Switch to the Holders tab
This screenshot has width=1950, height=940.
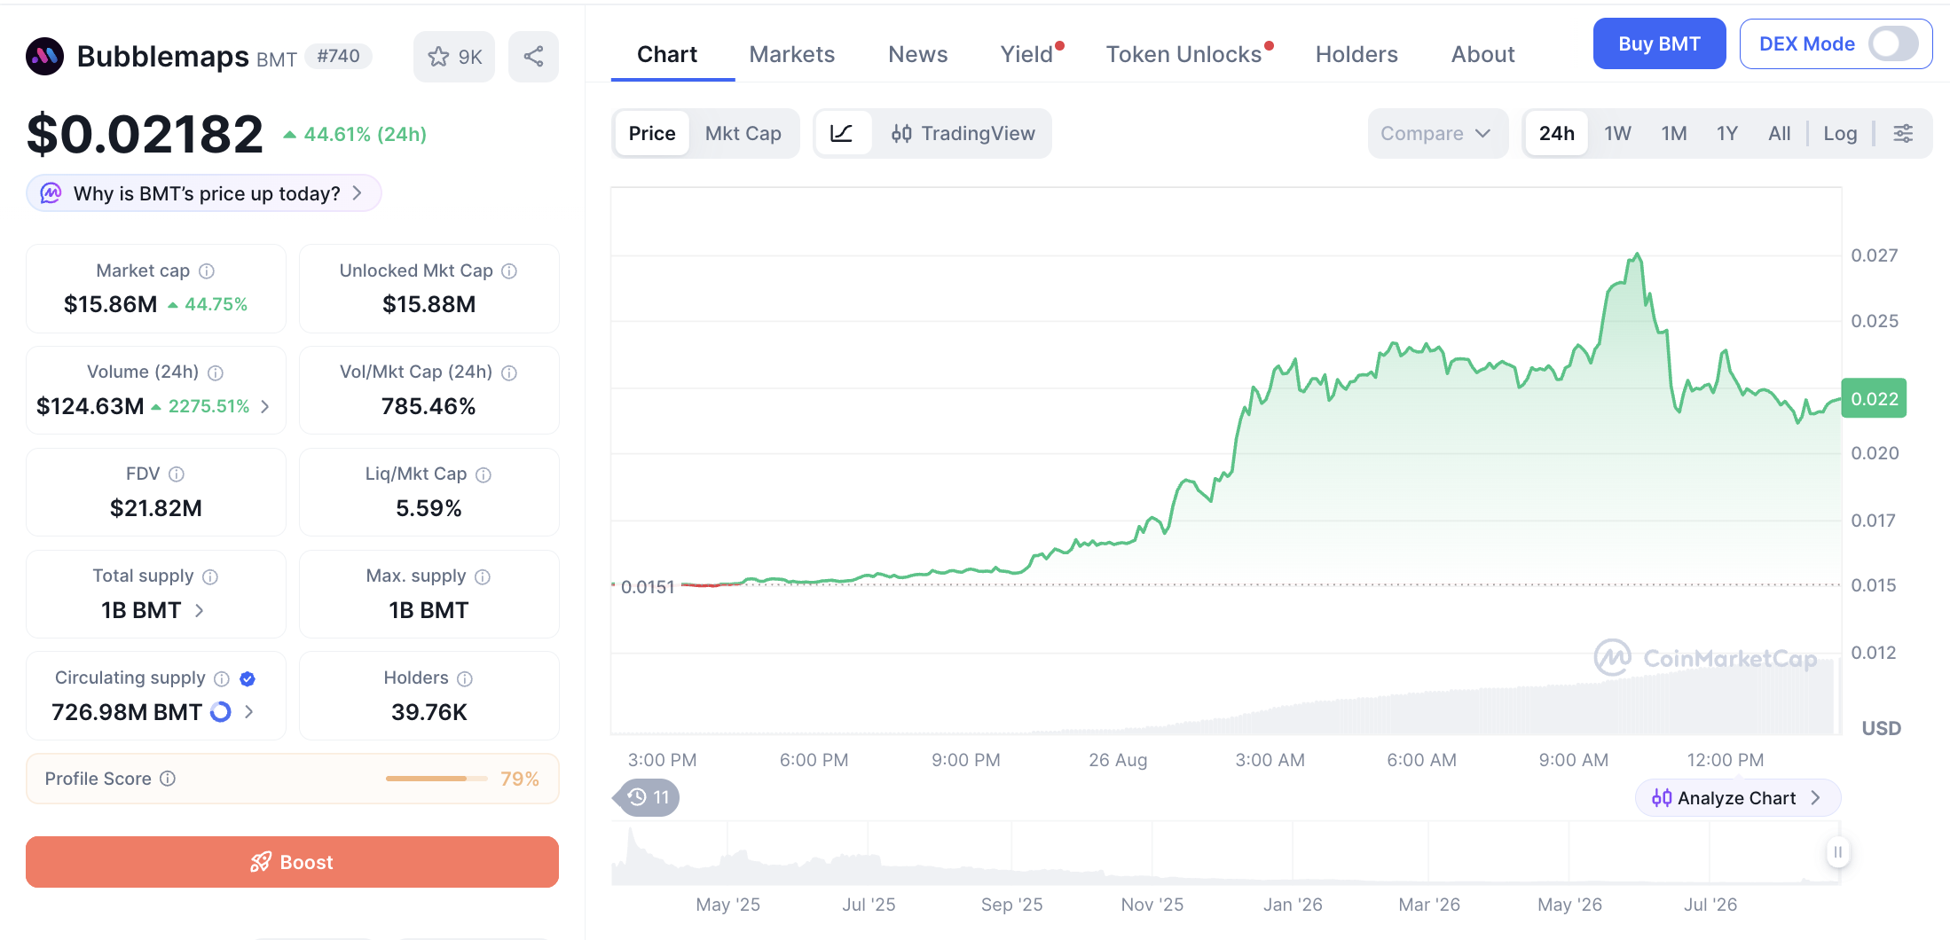click(1356, 55)
